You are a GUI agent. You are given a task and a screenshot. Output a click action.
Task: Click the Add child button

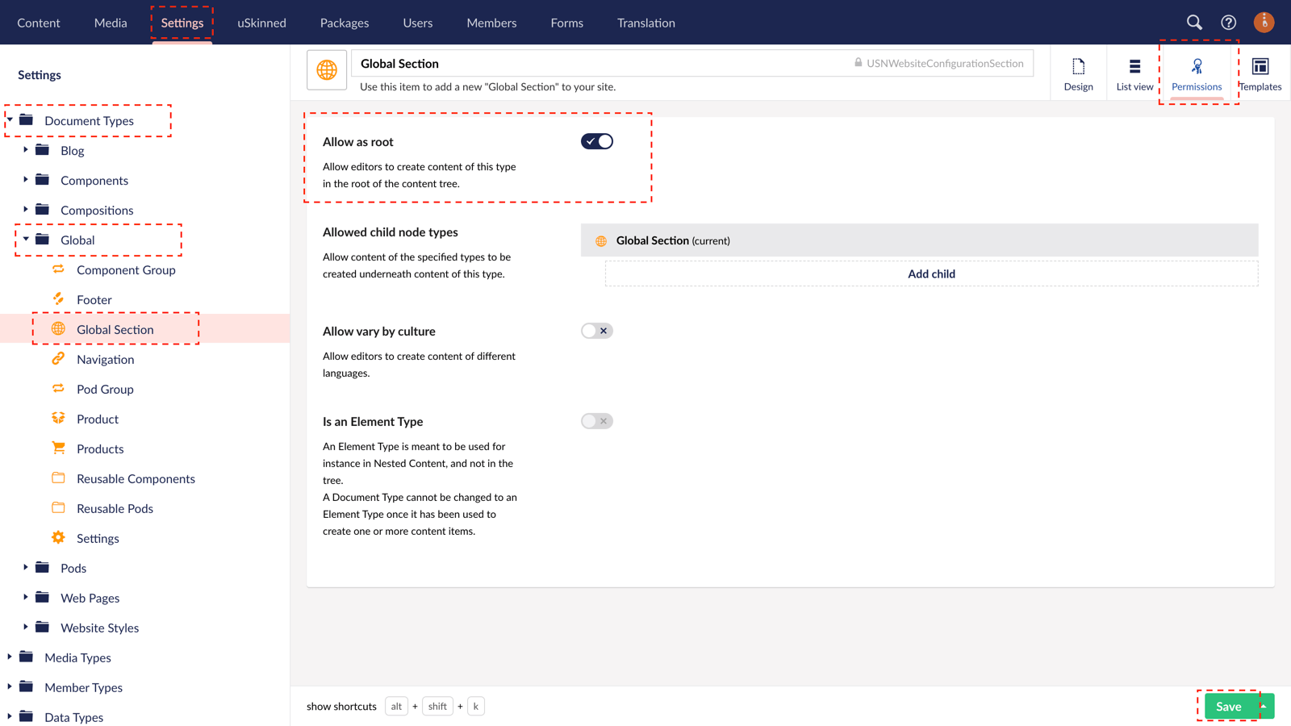coord(930,273)
